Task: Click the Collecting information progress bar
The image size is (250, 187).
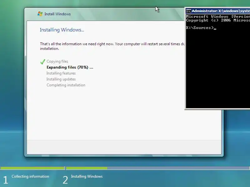Action: pos(32,168)
